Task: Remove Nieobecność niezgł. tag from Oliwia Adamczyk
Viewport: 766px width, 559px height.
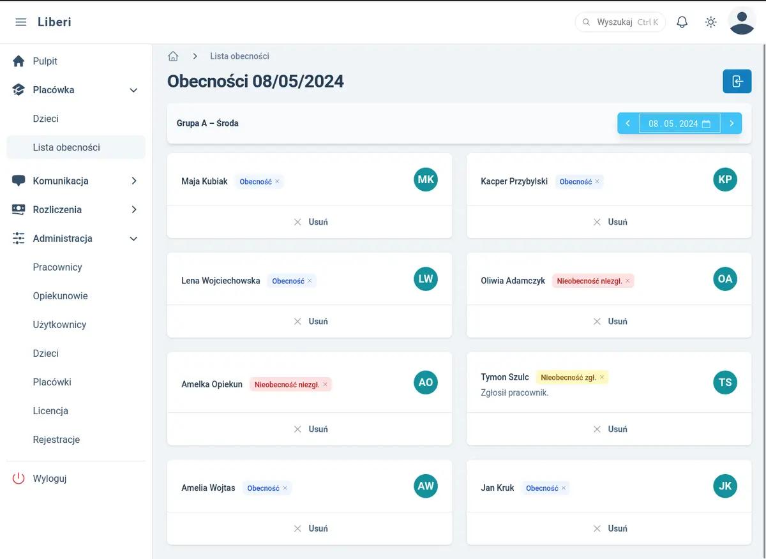Action: 627,281
